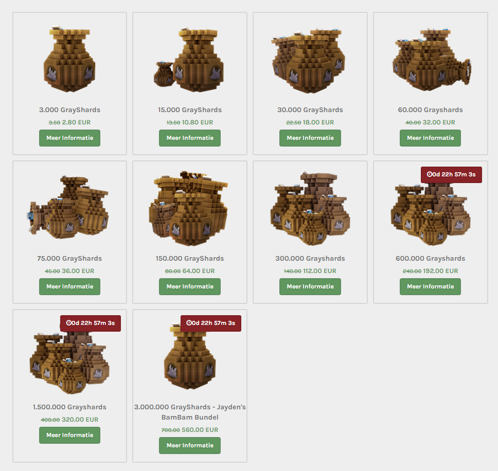Image resolution: width=498 pixels, height=471 pixels.
Task: Click the 60.000 Grayshards pots image
Action: pyautogui.click(x=431, y=59)
